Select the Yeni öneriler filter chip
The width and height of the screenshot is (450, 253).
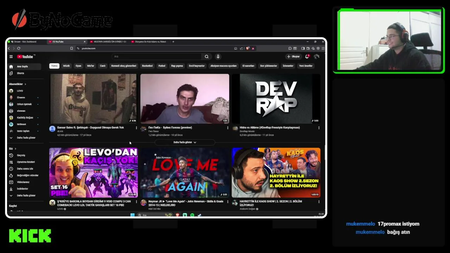pyautogui.click(x=306, y=66)
